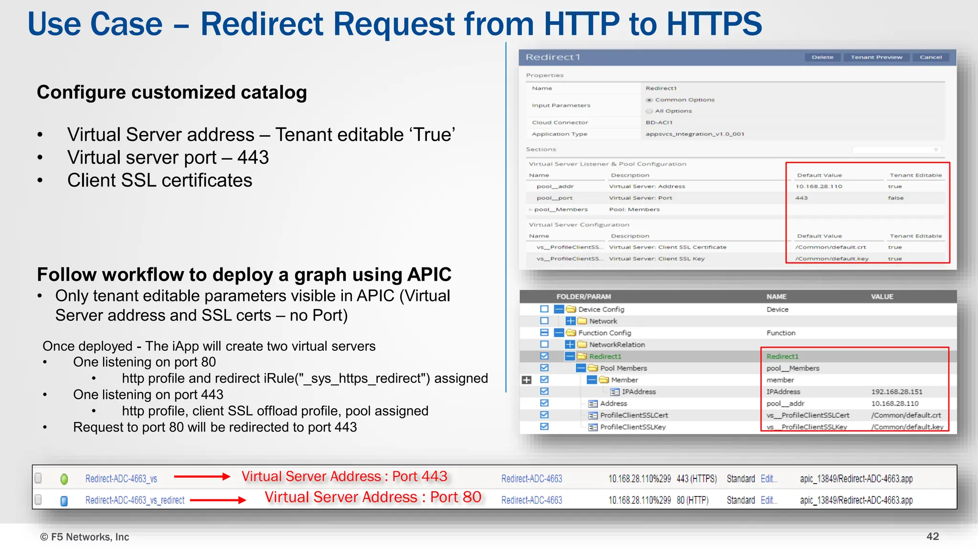
Task: Uncheck the Member folder checkbox
Action: pos(544,380)
